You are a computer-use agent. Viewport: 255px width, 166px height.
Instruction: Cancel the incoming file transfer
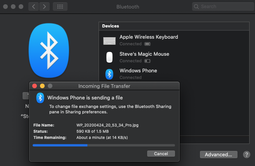click(x=161, y=154)
